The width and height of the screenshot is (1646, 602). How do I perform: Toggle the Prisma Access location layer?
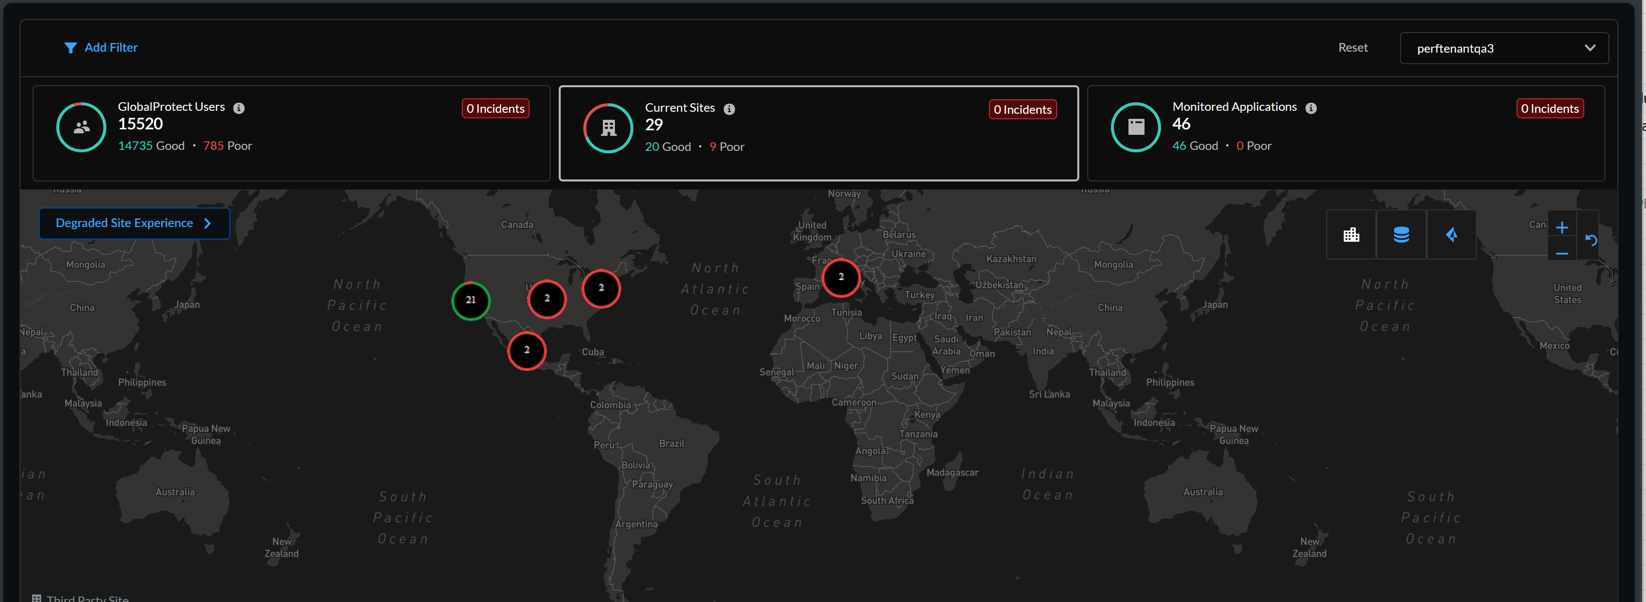pos(1451,235)
